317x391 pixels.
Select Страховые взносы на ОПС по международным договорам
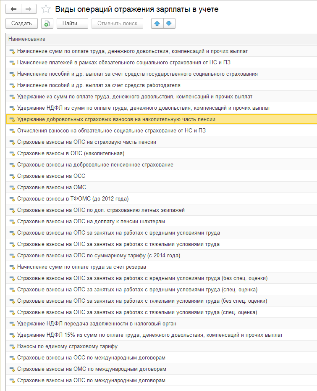tap(161, 380)
